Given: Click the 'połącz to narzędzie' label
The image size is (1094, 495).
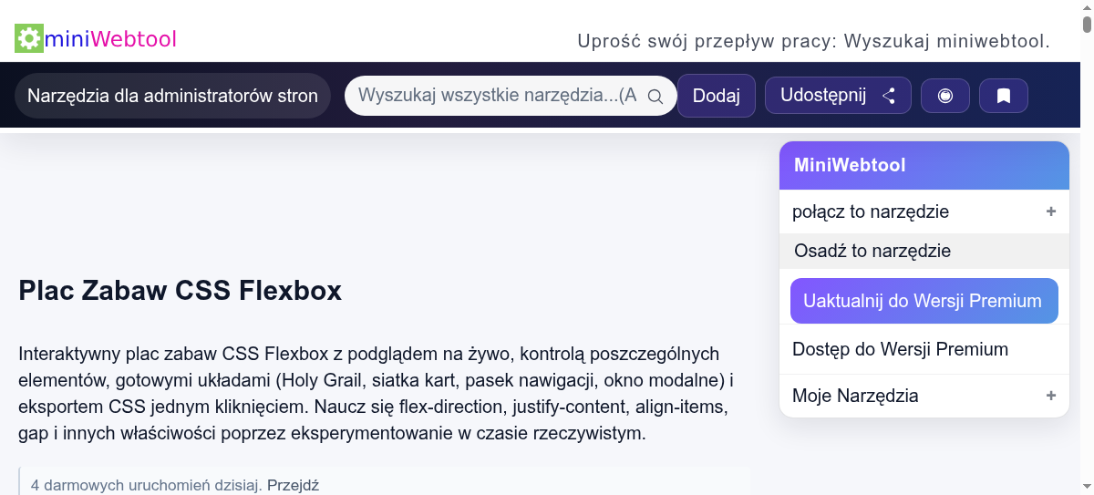Looking at the screenshot, I should [871, 211].
